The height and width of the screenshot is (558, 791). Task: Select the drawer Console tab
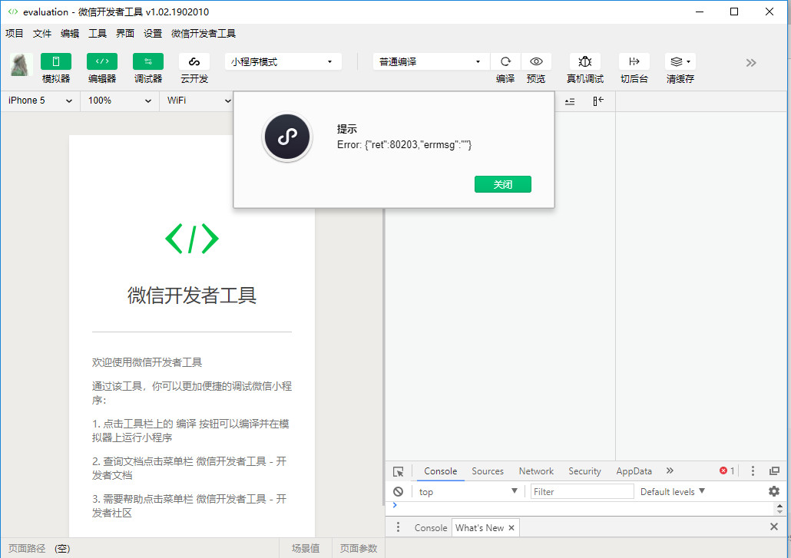tap(430, 528)
